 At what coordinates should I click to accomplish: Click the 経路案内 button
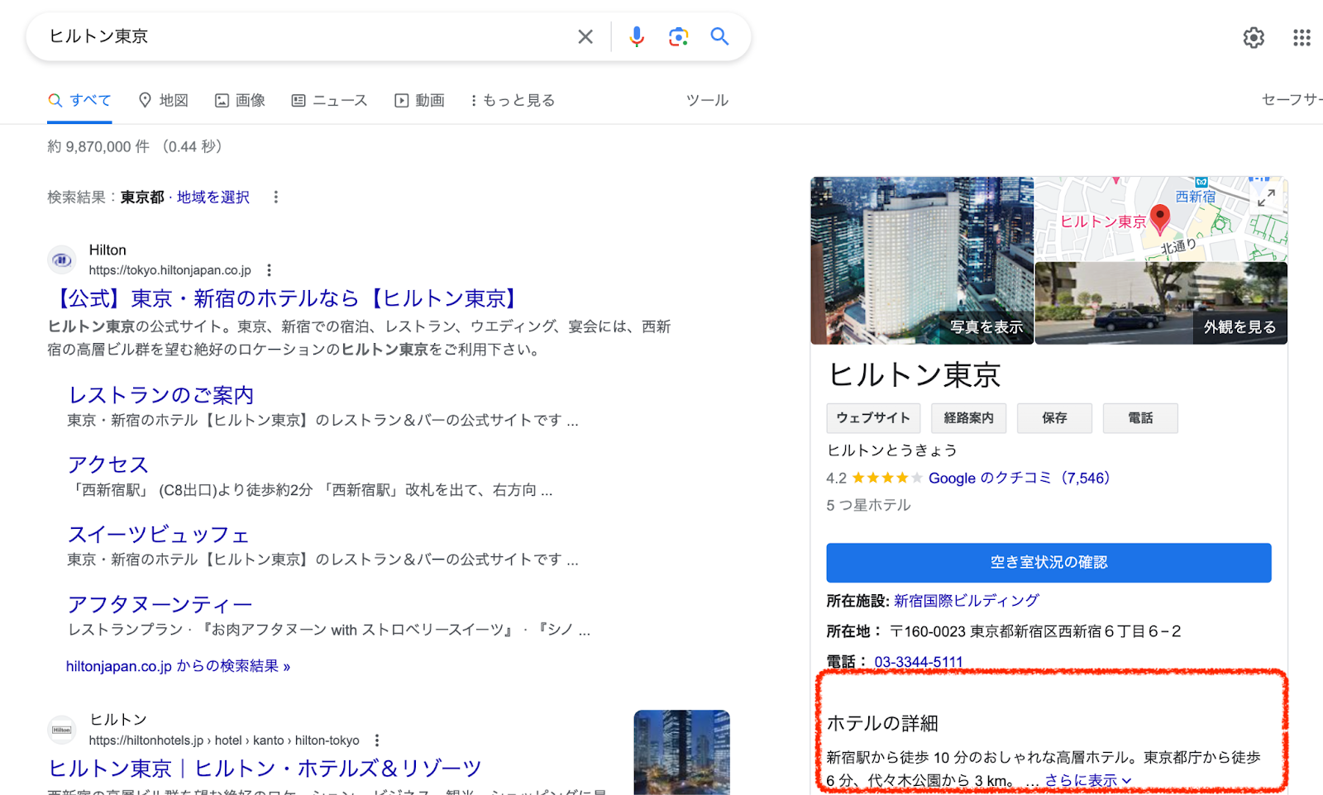968,418
